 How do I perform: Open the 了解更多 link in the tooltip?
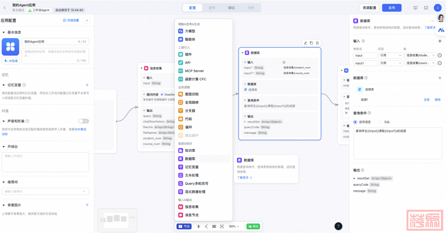point(244,177)
